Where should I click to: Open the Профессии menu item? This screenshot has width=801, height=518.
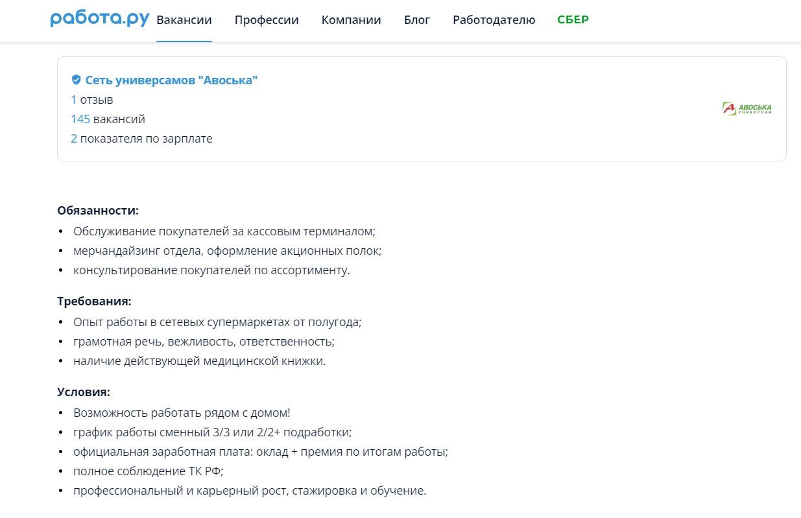pyautogui.click(x=267, y=19)
